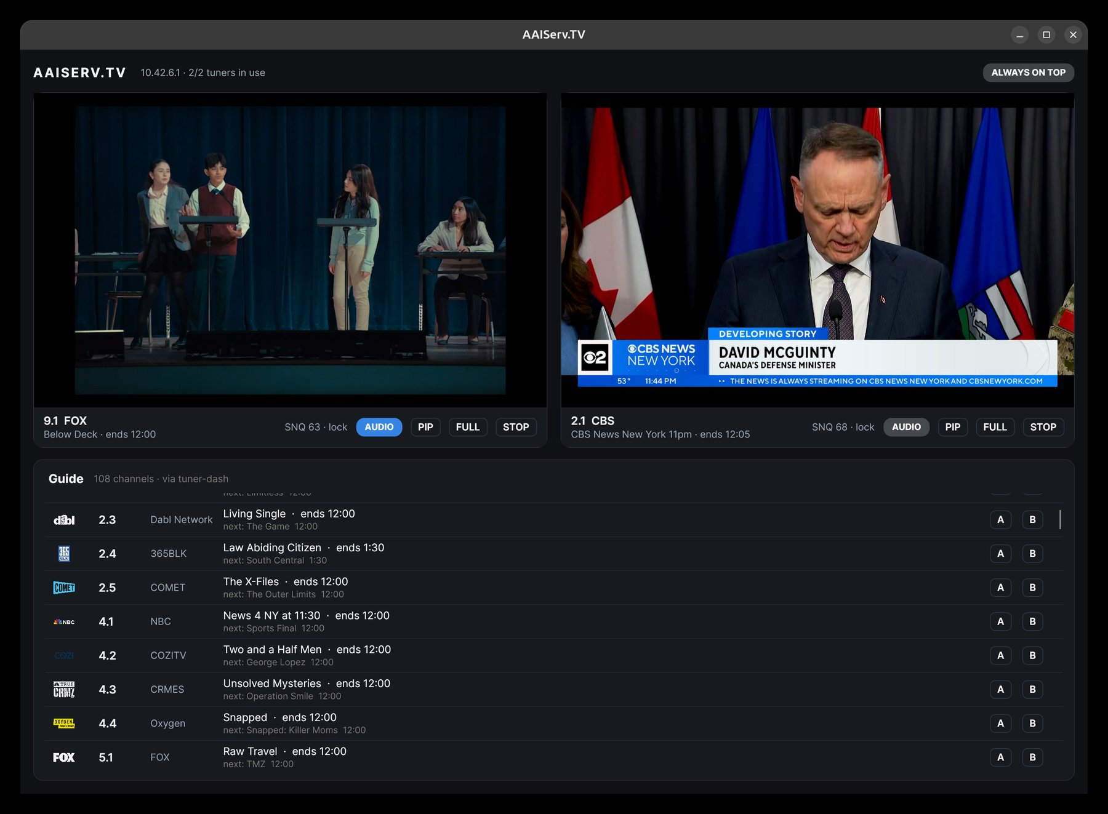Click the 9.1 FOX video preview
The width and height of the screenshot is (1108, 814).
(290, 250)
